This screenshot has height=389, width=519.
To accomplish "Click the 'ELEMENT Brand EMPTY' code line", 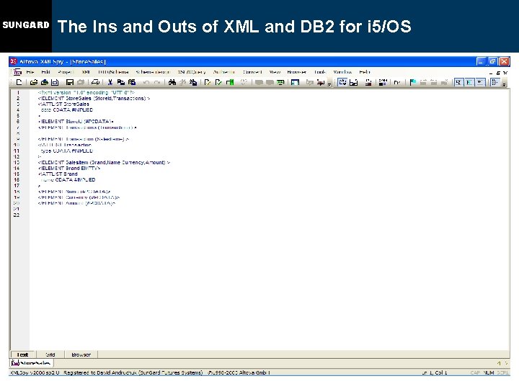I will coord(69,168).
